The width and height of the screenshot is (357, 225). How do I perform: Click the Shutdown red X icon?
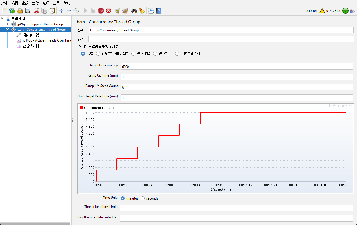[108, 11]
